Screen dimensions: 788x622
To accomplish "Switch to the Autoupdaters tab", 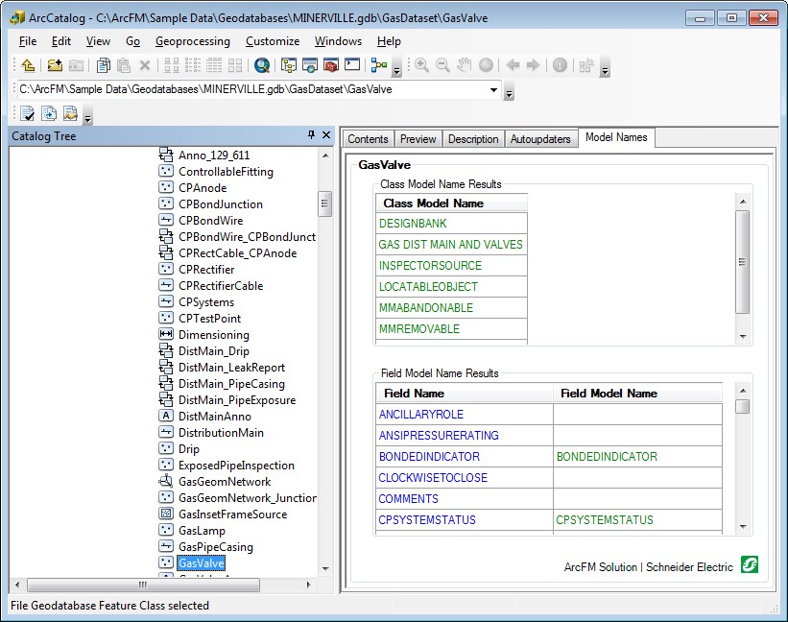I will pyautogui.click(x=540, y=138).
